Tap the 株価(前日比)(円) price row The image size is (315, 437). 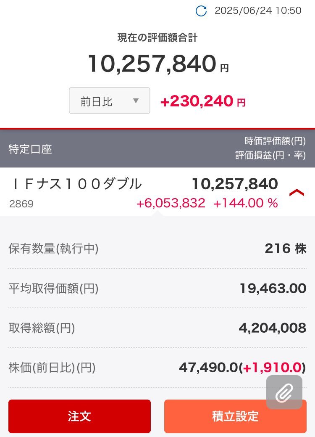point(157,367)
